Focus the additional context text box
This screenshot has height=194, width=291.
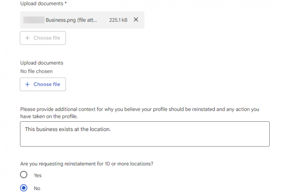[145, 138]
